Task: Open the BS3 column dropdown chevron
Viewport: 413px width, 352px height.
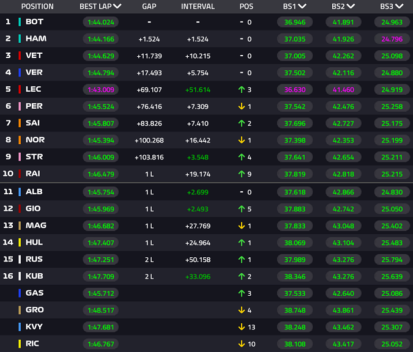Action: (400, 7)
